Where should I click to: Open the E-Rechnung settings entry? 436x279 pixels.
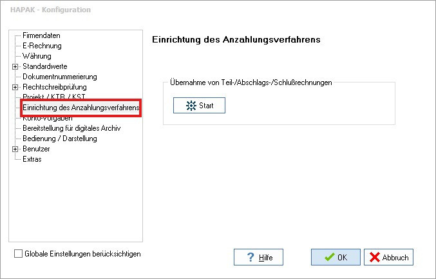coord(42,46)
